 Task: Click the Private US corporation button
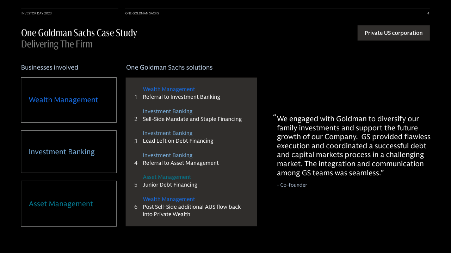[393, 33]
